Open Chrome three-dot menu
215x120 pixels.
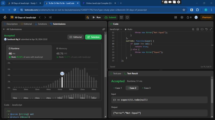point(212,10)
